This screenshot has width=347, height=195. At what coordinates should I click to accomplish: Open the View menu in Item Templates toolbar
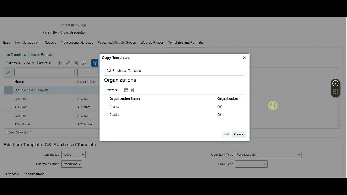29,63
